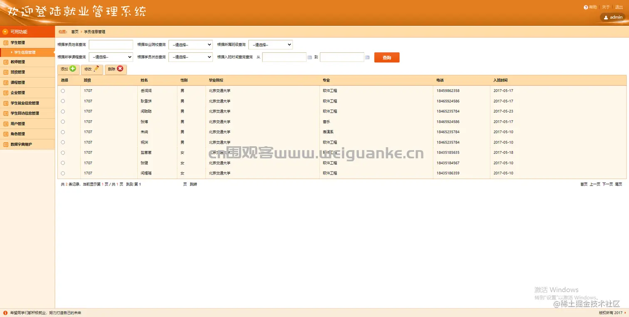
Task: Focus the 从 start date input
Action: 284,57
